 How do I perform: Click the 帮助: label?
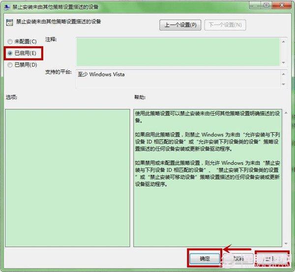point(140,97)
